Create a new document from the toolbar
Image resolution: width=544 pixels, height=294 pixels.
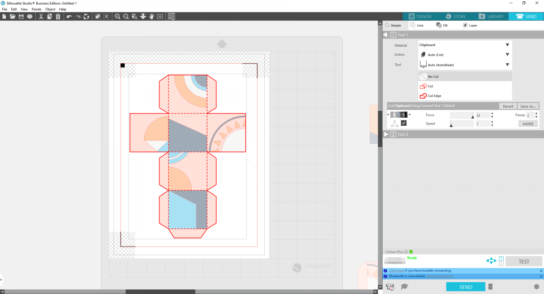coord(4,16)
